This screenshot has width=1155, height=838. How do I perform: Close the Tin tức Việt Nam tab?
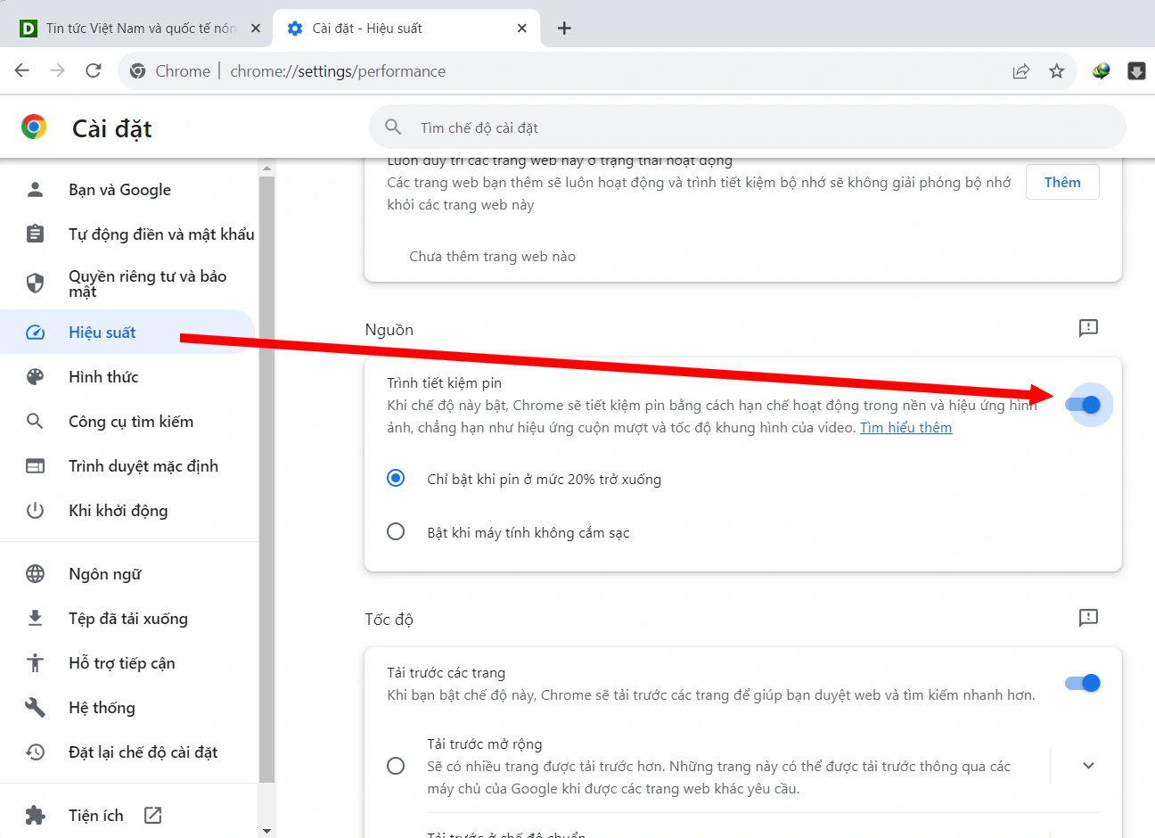point(256,29)
